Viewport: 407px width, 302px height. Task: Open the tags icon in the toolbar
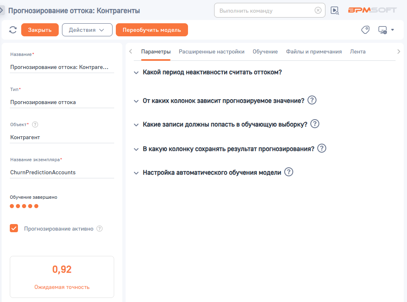365,29
